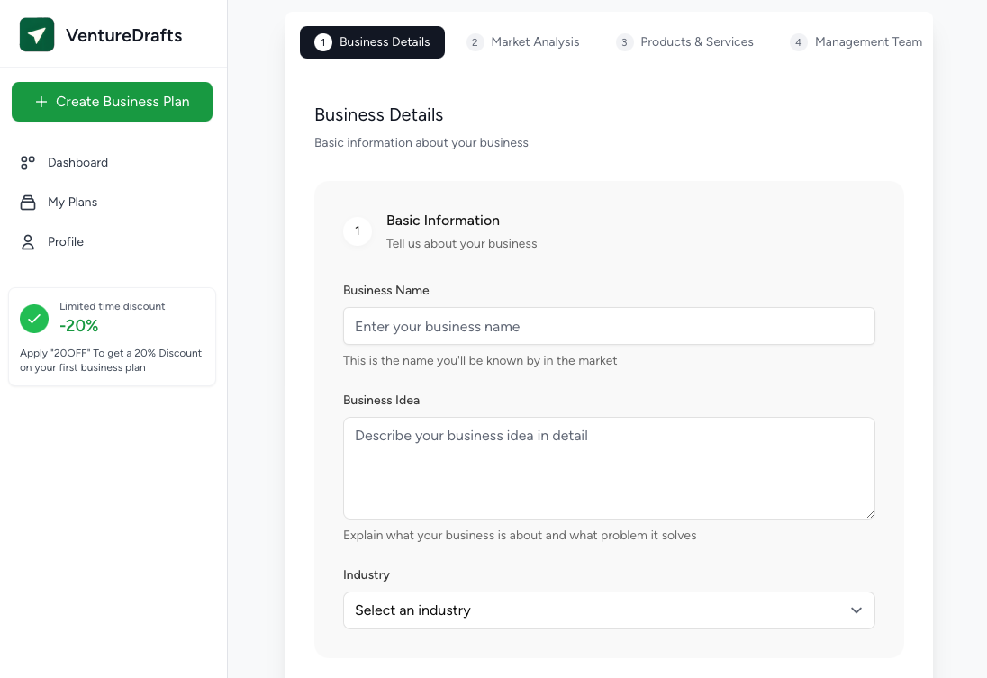This screenshot has height=678, width=987.
Task: Click the My Plans stack icon
Action: click(x=28, y=203)
